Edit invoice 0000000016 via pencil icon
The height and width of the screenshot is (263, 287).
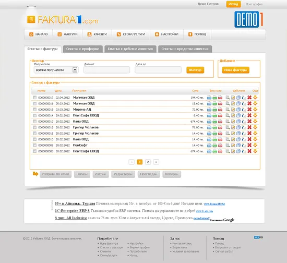click(x=233, y=104)
